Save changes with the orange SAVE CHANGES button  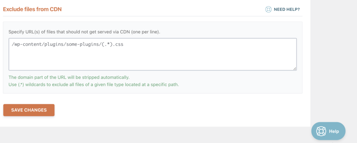29,110
